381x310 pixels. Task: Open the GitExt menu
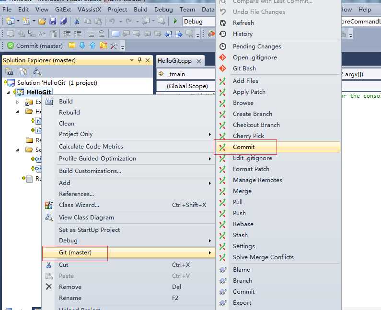point(63,10)
